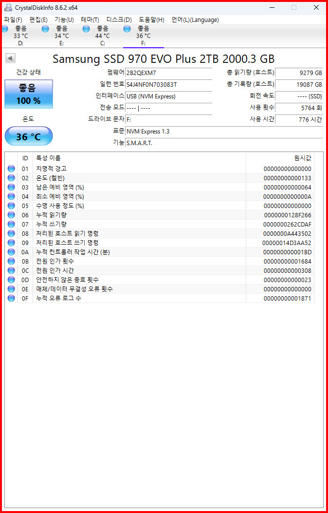328x513 pixels.
Task: Click raw value 00000014D3AA52
Action: pyautogui.click(x=287, y=243)
